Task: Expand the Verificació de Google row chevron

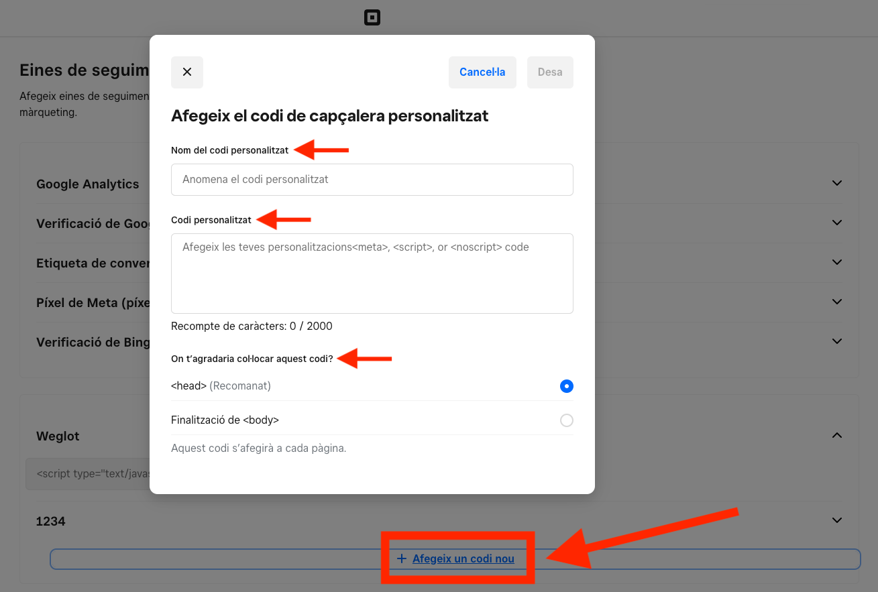Action: pos(836,223)
